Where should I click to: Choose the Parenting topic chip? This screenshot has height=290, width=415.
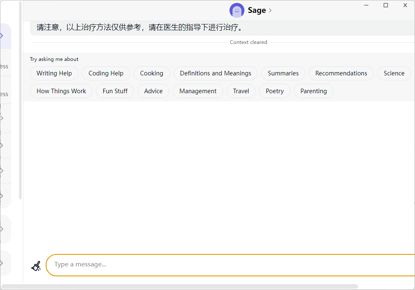pyautogui.click(x=314, y=91)
